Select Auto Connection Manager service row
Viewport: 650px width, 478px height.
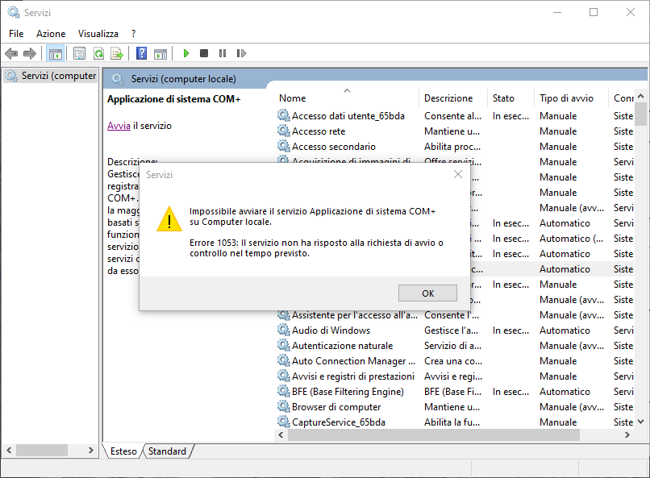coord(455,361)
